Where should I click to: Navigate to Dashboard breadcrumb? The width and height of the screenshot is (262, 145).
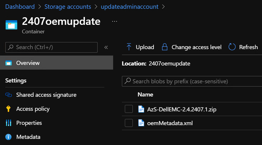point(20,6)
